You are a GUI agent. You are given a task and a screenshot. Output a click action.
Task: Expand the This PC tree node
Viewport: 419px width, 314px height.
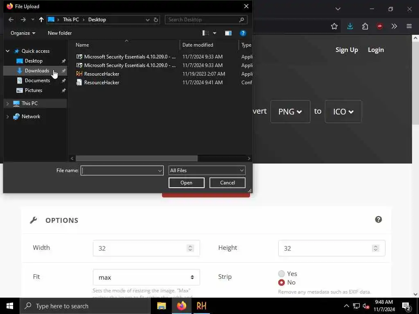coord(8,103)
